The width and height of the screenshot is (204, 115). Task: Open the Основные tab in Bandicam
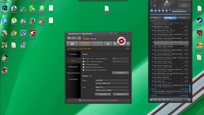pos(73,54)
